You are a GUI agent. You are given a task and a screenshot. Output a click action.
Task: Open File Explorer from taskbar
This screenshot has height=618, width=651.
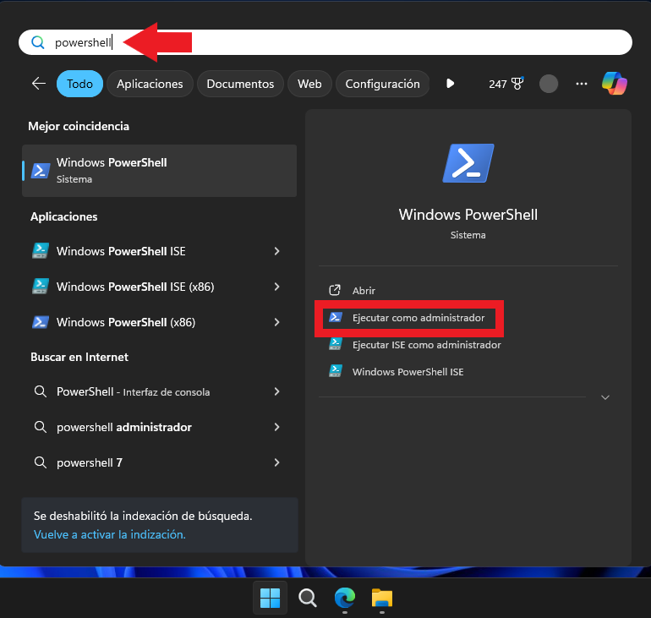(381, 598)
